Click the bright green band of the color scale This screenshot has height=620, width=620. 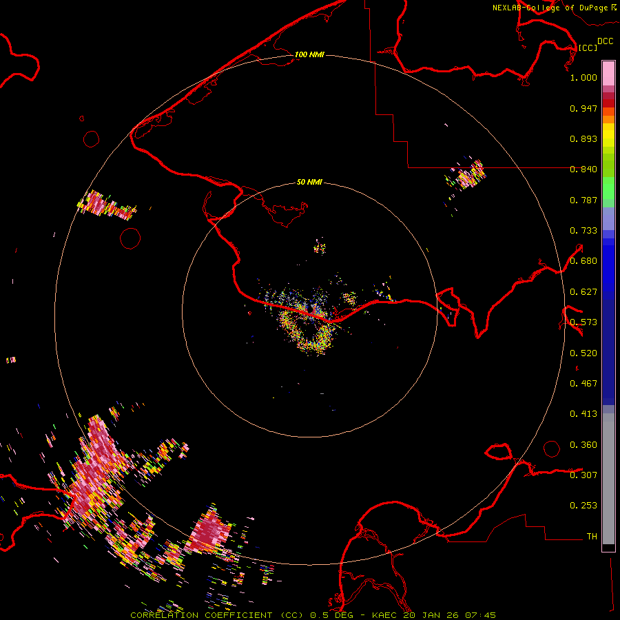(x=608, y=188)
